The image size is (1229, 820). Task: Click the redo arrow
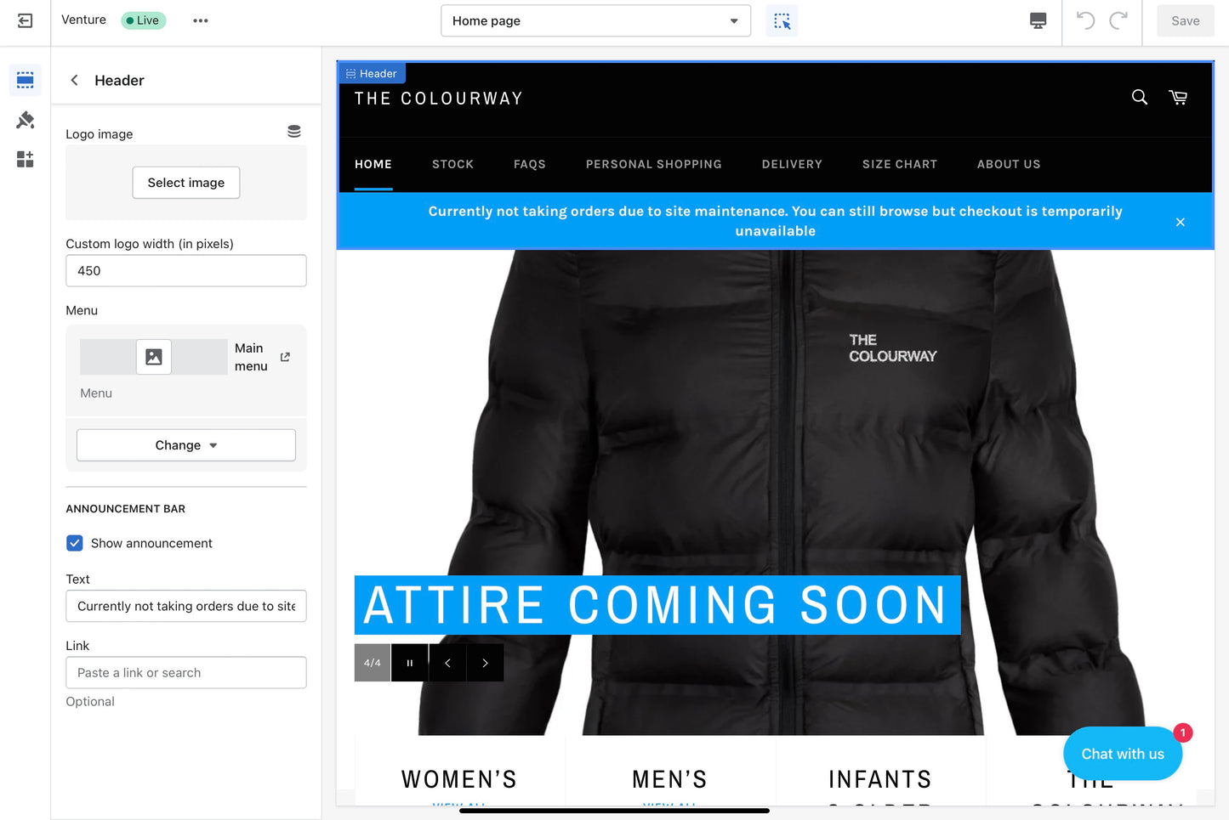click(x=1118, y=20)
